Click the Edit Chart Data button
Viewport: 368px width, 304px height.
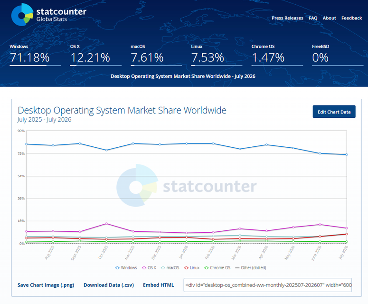(x=334, y=112)
